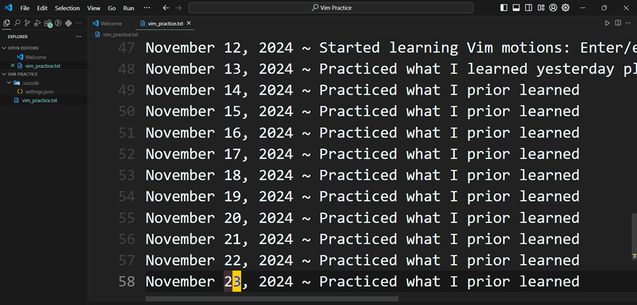This screenshot has width=637, height=305.
Task: Open the Search view in activity bar
Action: pos(17,23)
